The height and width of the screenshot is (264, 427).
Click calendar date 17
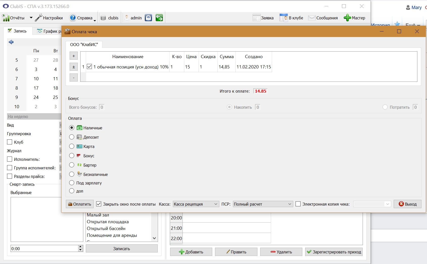point(36,88)
